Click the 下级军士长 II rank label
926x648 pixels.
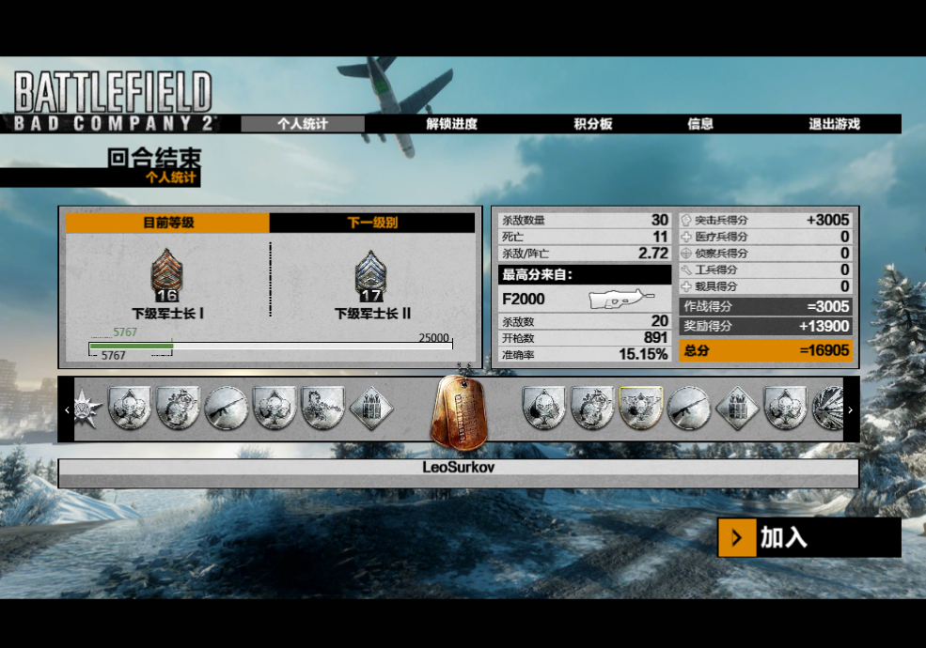372,314
